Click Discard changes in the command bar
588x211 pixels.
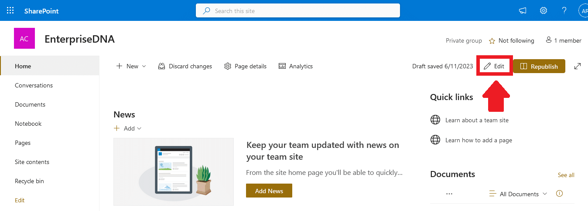click(185, 66)
